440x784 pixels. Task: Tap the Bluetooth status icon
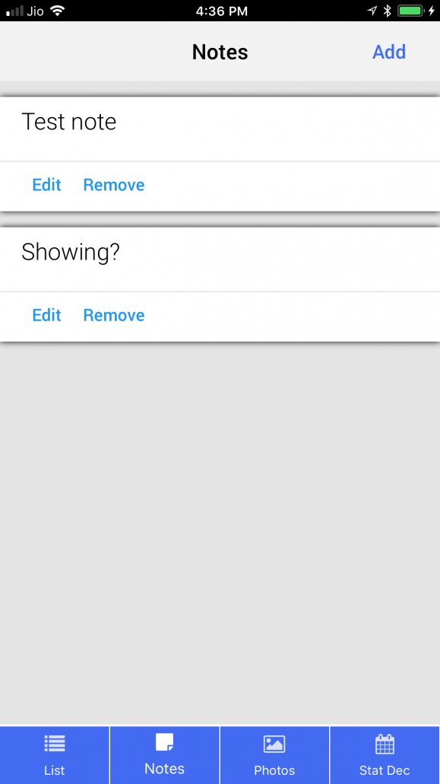tap(387, 11)
